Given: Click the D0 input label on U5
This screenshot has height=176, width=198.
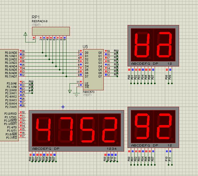Looking at the screenshot, I should tap(87, 53).
